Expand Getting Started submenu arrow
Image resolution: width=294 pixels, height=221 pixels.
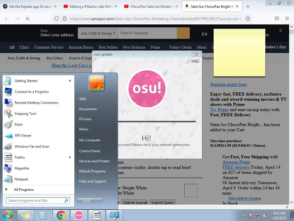(x=70, y=81)
